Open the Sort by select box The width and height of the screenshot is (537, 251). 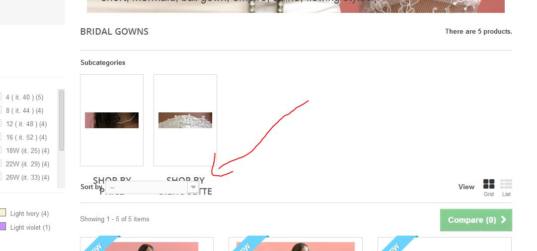(152, 188)
